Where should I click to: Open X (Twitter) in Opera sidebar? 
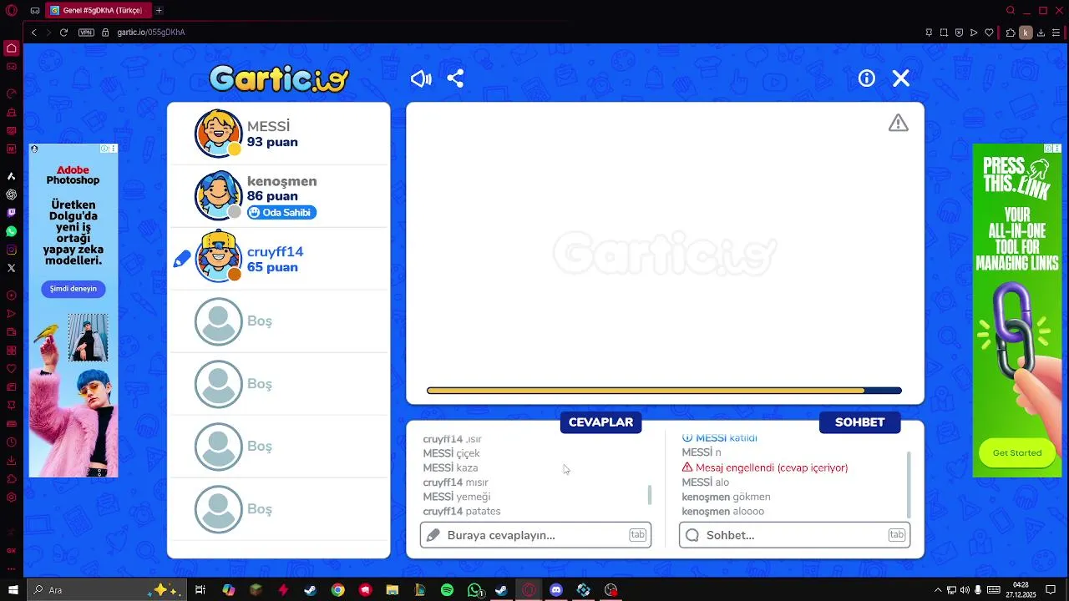[12, 268]
